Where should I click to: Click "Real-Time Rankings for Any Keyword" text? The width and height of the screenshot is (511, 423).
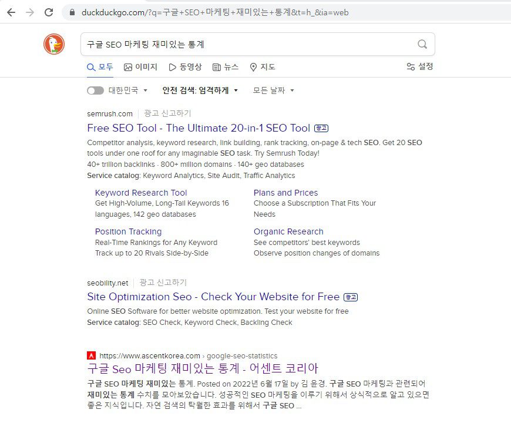tap(156, 243)
